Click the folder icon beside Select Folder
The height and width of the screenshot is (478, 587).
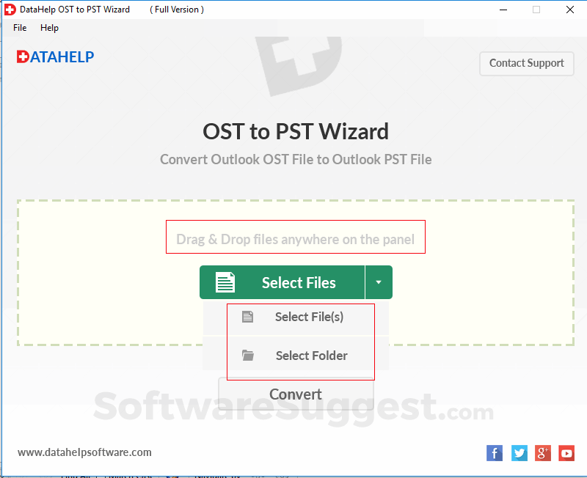[x=247, y=356]
